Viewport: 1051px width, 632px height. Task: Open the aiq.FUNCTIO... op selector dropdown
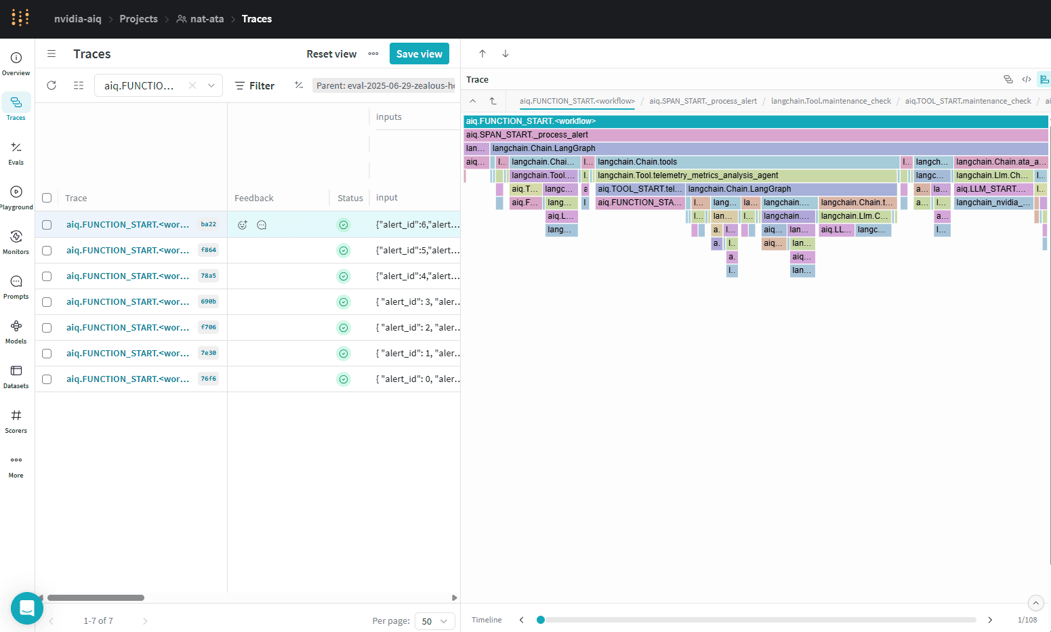pyautogui.click(x=159, y=85)
